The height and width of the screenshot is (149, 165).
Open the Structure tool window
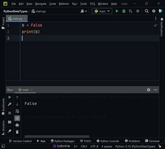(x=3, y=128)
